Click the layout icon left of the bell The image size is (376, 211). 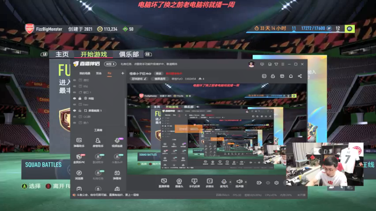coord(282,76)
